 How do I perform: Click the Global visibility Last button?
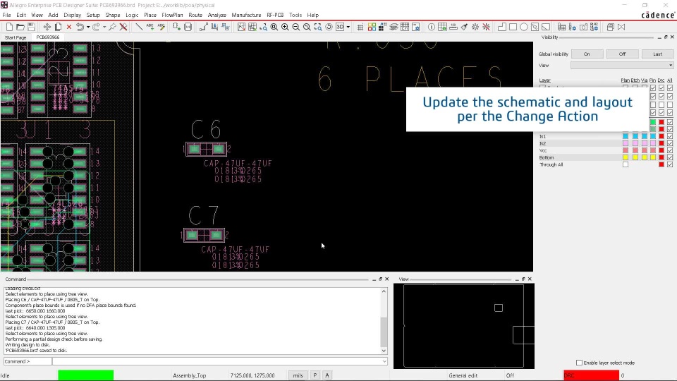(657, 54)
